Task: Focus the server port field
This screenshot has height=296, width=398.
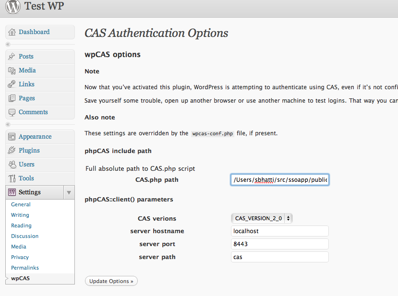Action: [280, 244]
